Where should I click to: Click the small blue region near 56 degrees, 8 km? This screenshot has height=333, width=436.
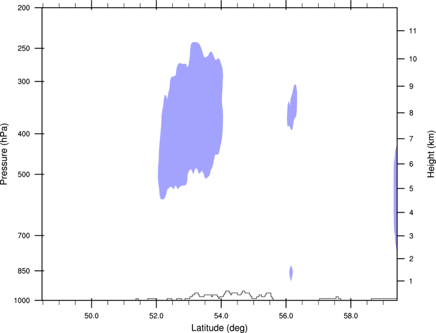point(292,107)
